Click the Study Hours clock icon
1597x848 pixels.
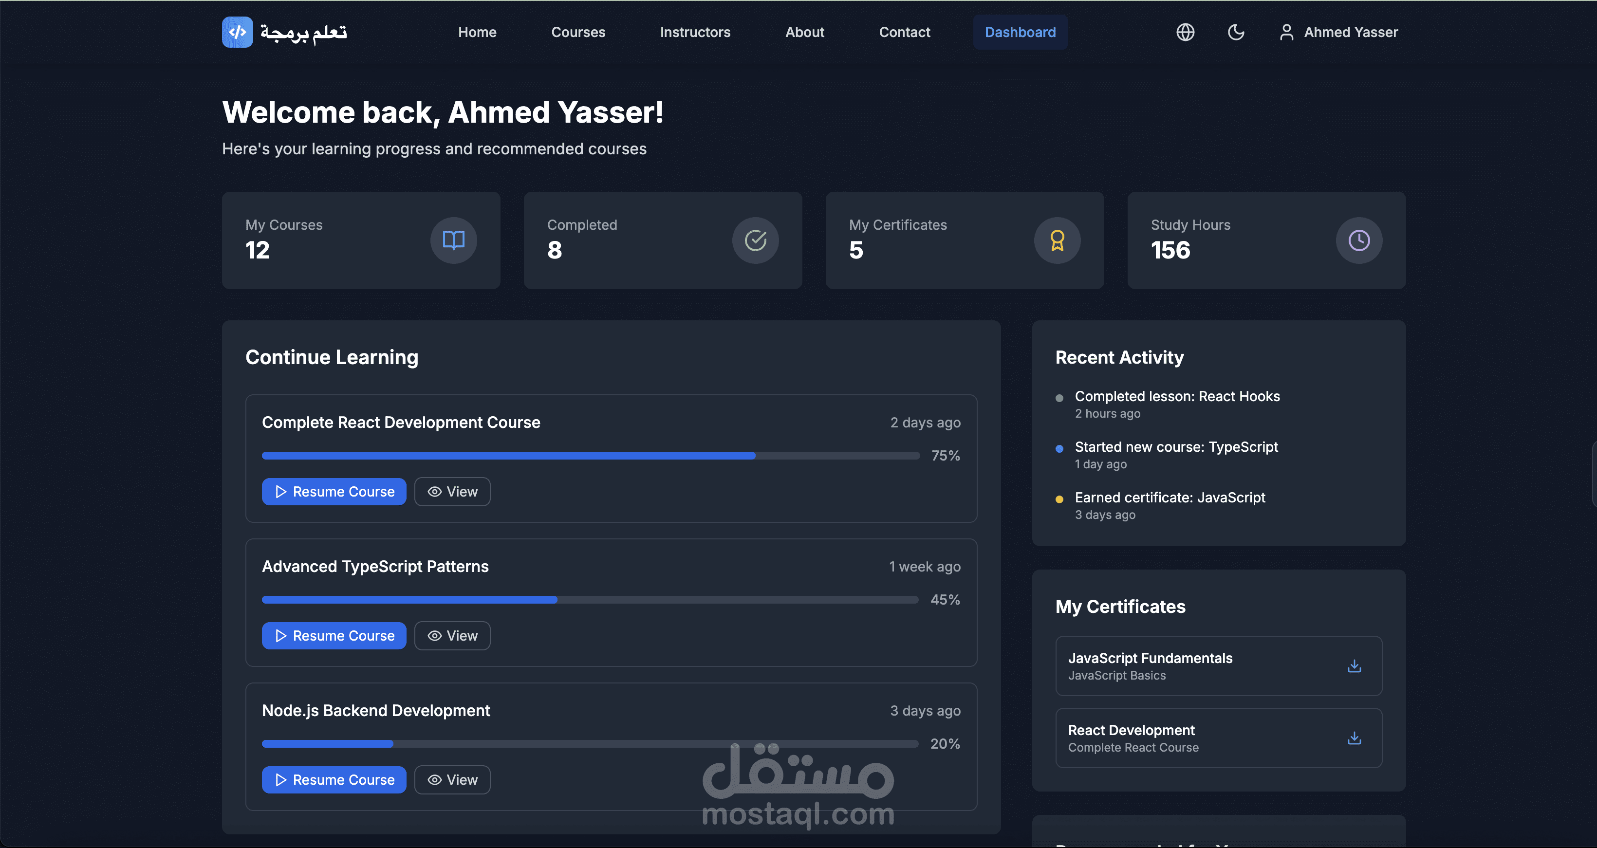click(1358, 240)
